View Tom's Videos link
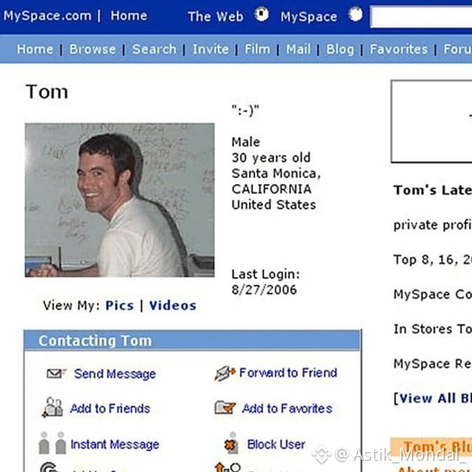This screenshot has width=472, height=472. click(x=173, y=306)
